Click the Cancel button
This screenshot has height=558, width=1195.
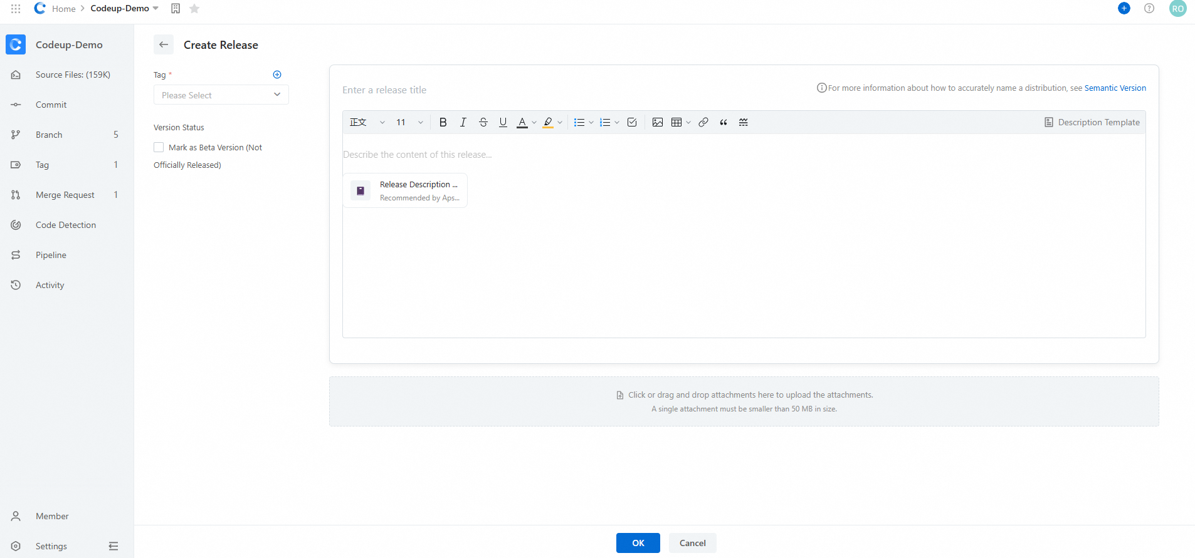click(x=693, y=543)
